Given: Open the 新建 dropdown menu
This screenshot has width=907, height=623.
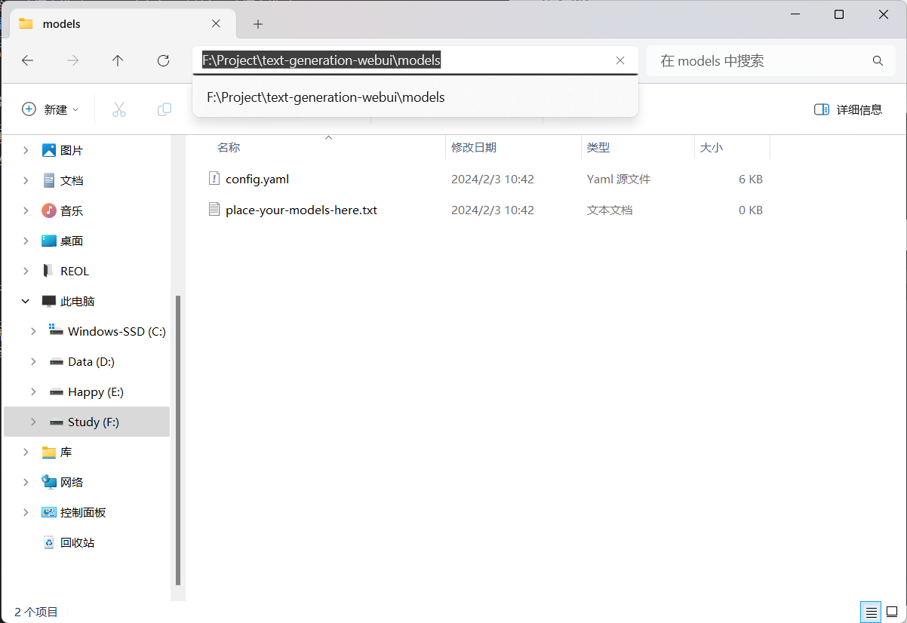Looking at the screenshot, I should coord(50,109).
